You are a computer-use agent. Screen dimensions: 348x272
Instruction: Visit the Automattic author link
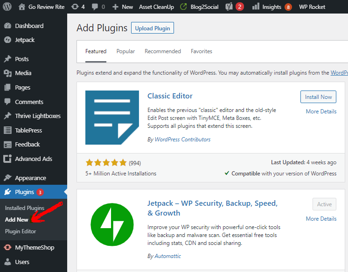167,256
